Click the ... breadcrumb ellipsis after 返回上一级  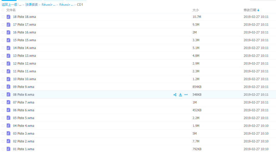pyautogui.click(x=20, y=5)
